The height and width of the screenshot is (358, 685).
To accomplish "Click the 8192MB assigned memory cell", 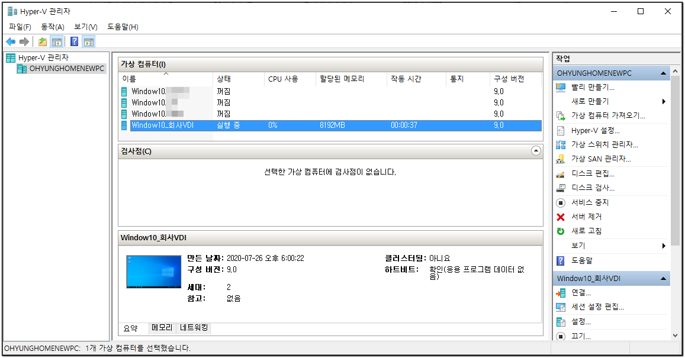I will point(332,125).
